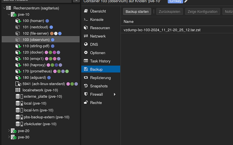
Task: Select zfs4cluster (pve-10) storage
Action: tap(41, 124)
